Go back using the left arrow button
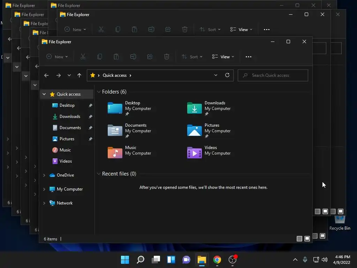Image resolution: width=357 pixels, height=268 pixels. pyautogui.click(x=46, y=75)
